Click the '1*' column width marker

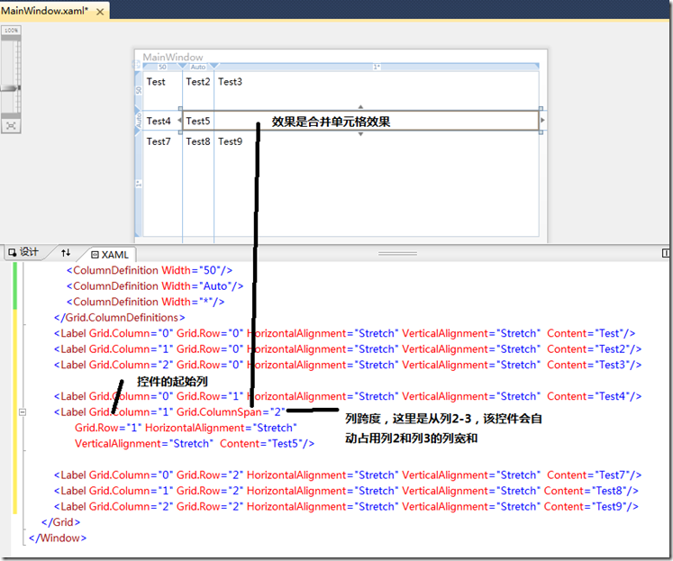tap(377, 67)
